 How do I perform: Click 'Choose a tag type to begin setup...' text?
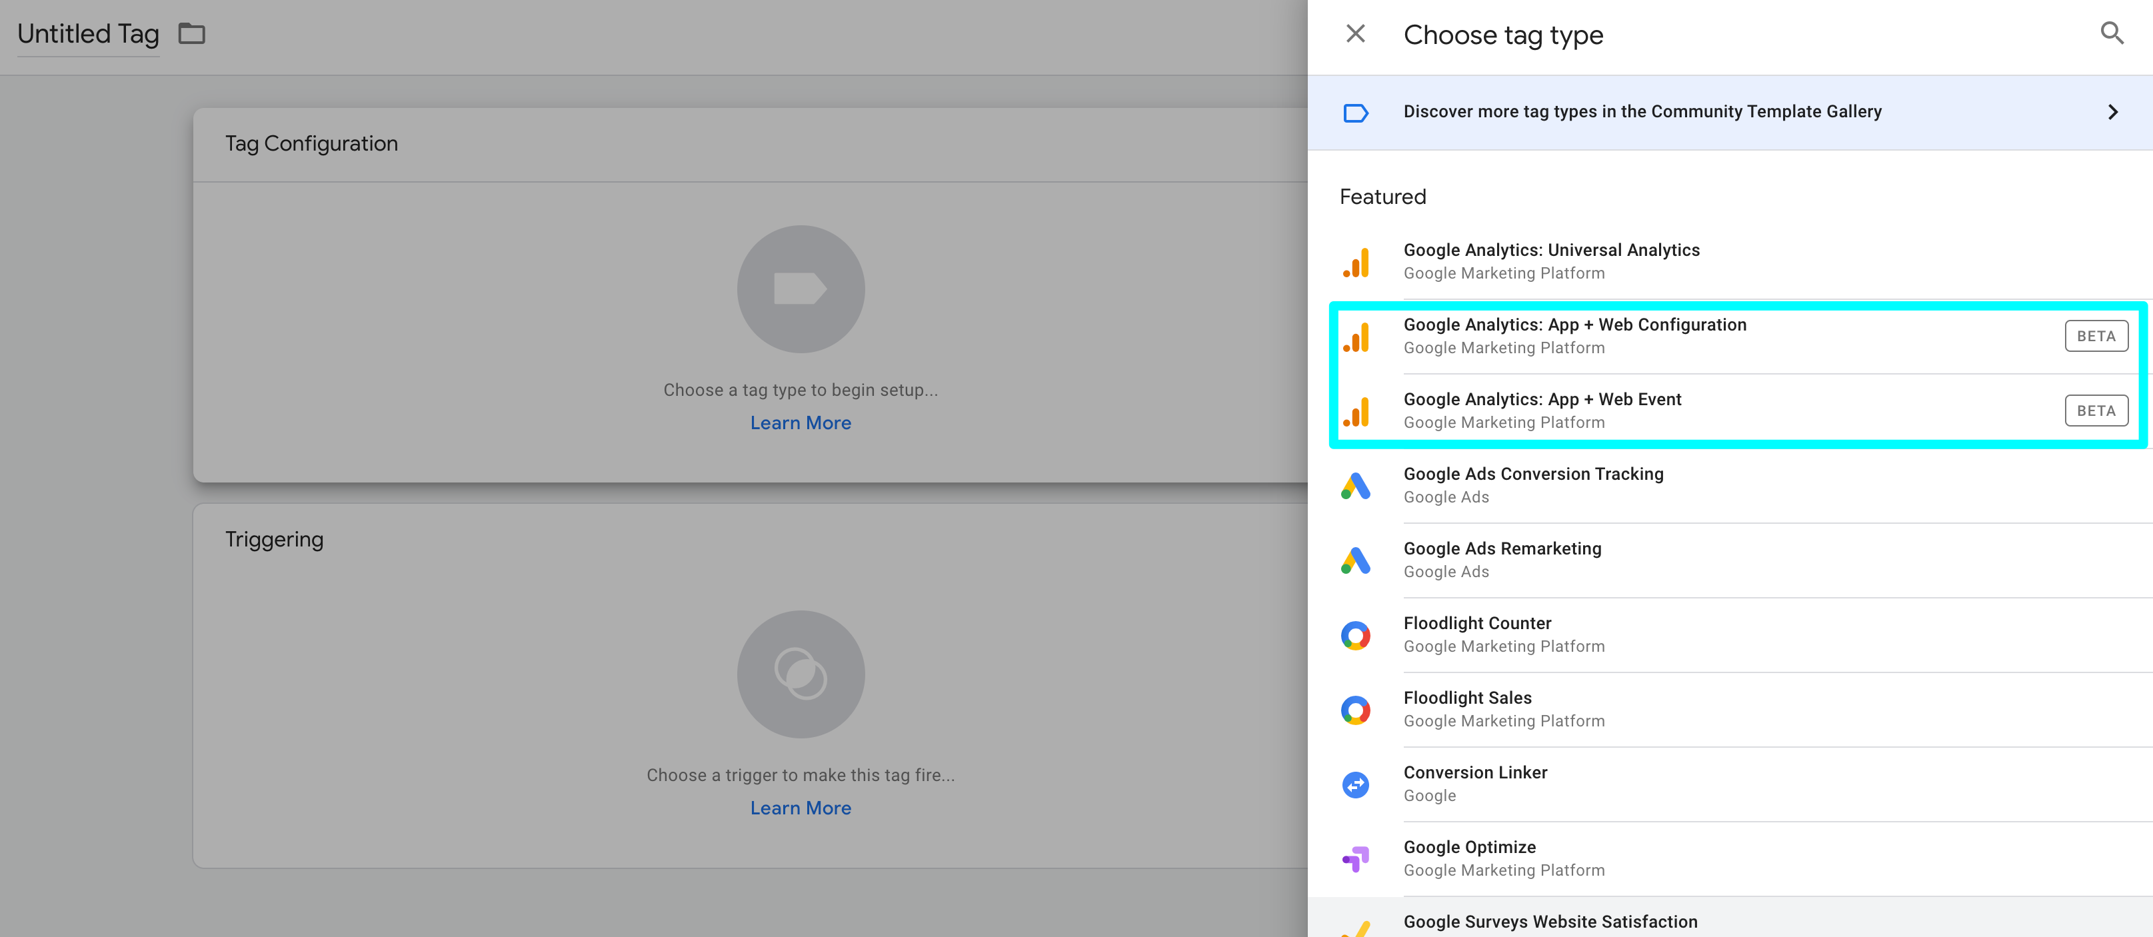(x=800, y=391)
